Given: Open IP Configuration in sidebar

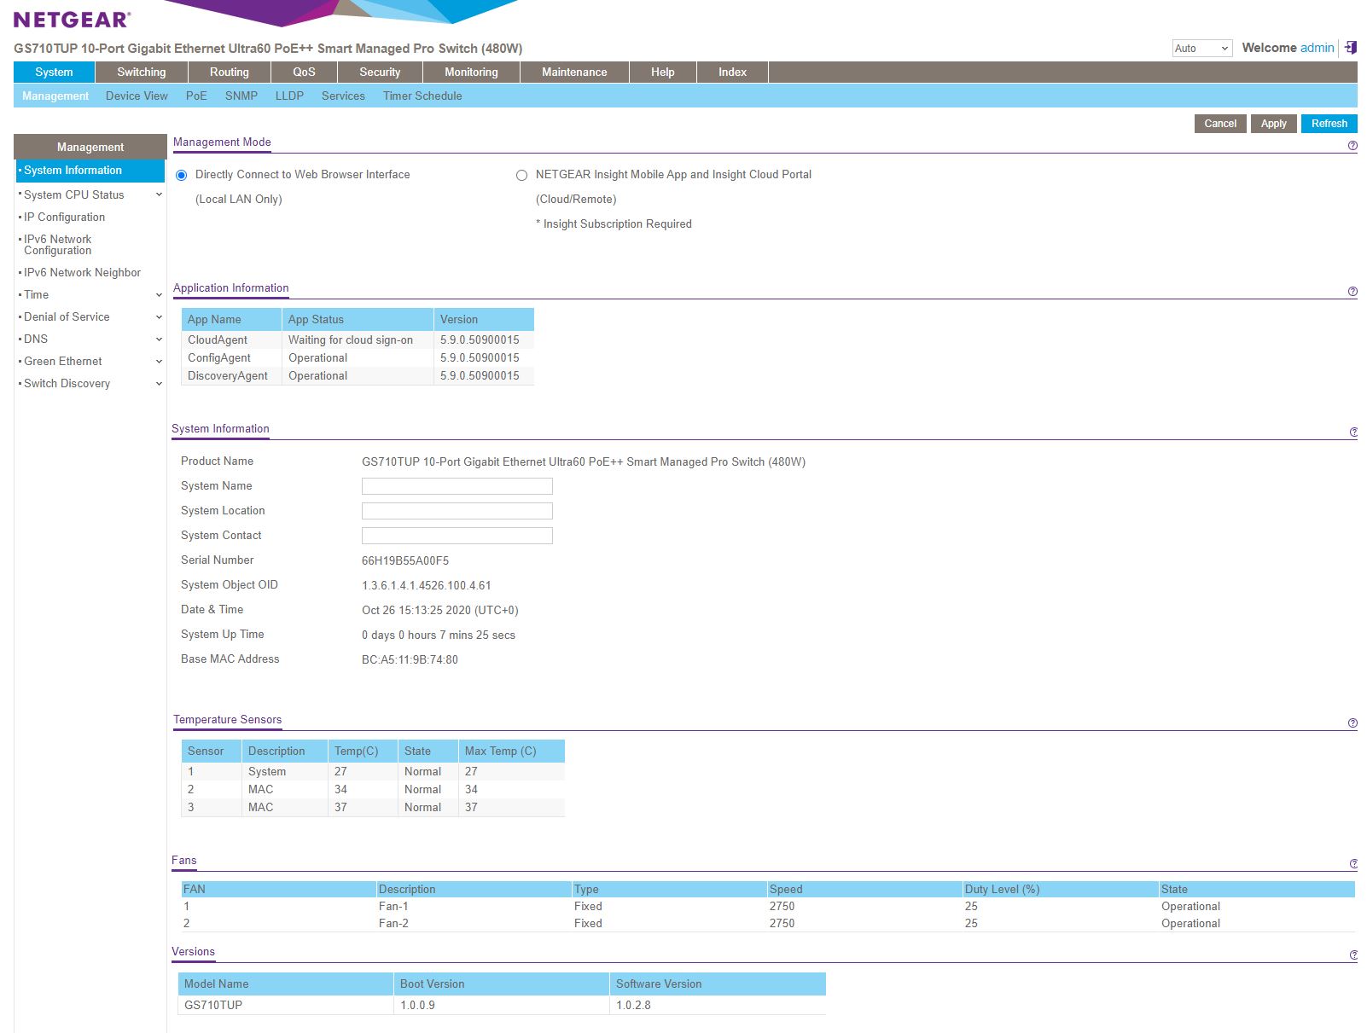Looking at the screenshot, I should (64, 217).
